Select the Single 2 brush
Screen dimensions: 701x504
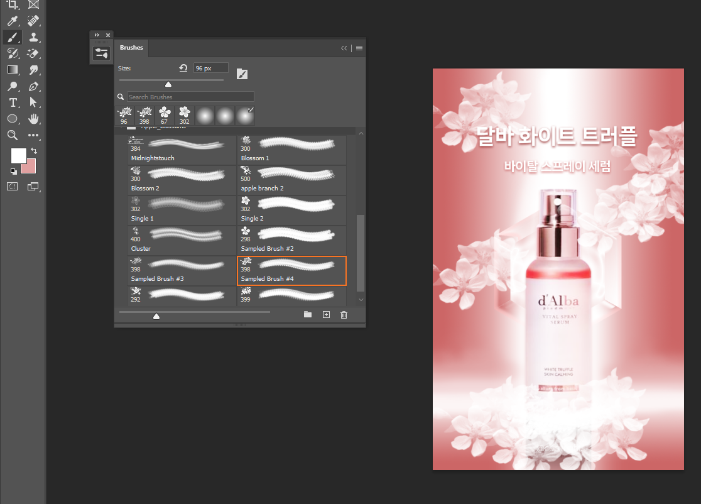(291, 210)
